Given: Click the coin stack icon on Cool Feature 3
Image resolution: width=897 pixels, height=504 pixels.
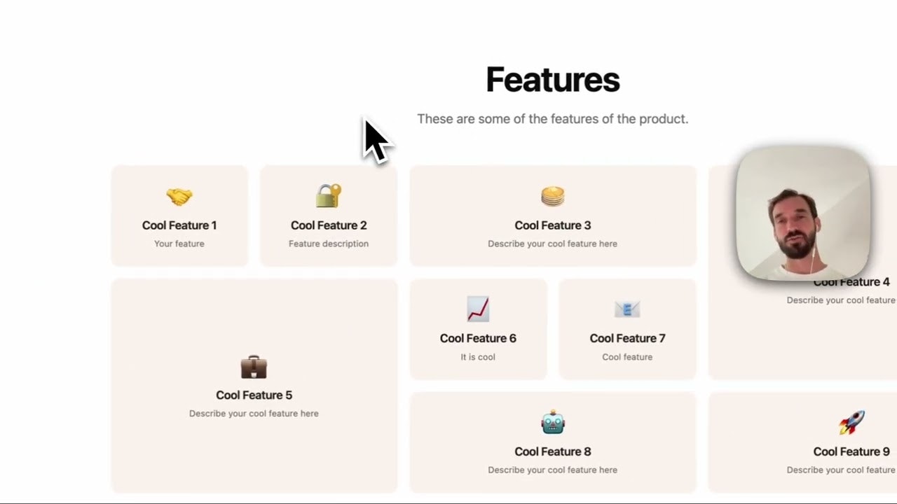Looking at the screenshot, I should click(x=553, y=196).
